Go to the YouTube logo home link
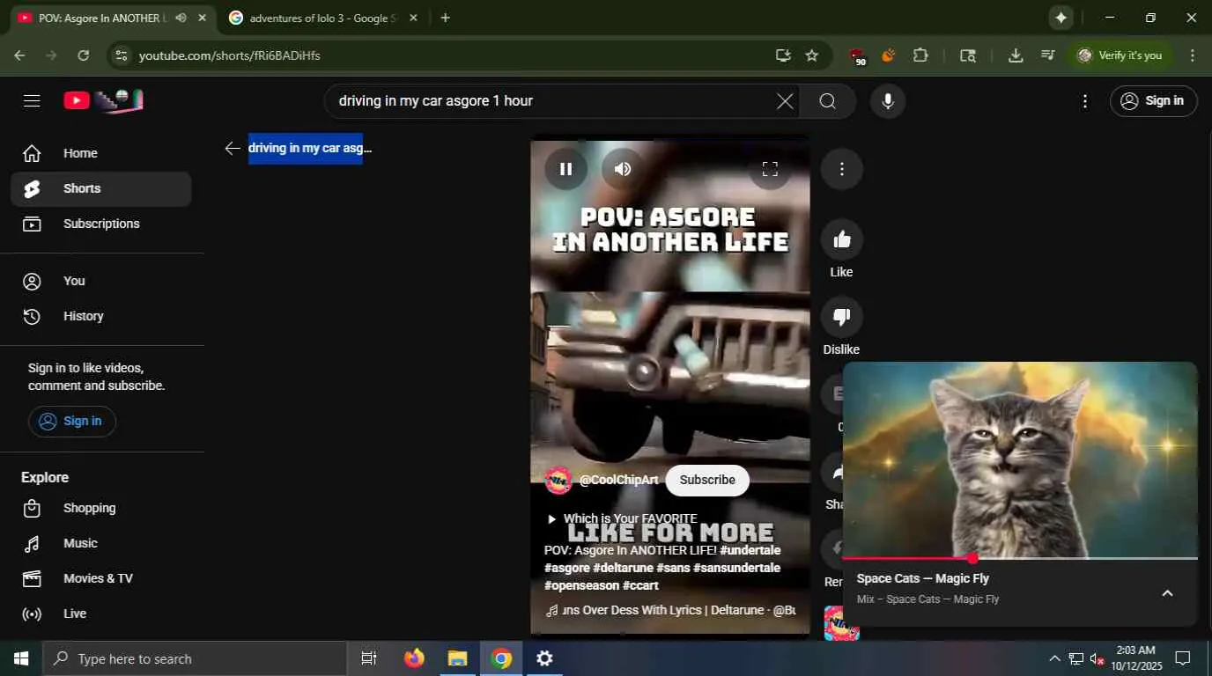 (102, 100)
